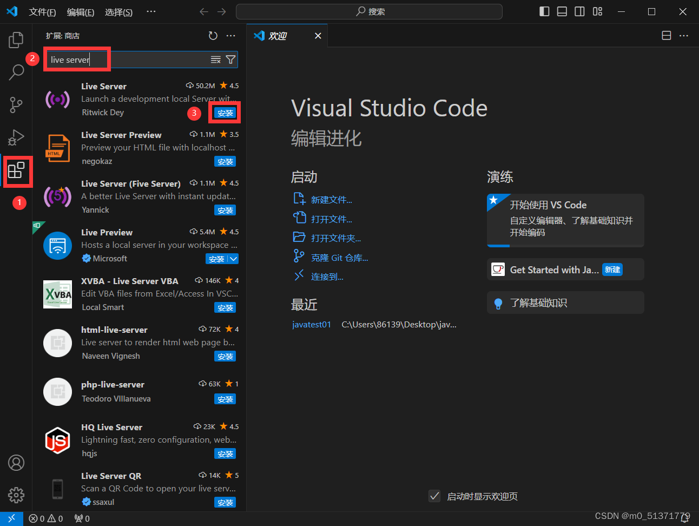Install the Live Server Preview extension

225,162
